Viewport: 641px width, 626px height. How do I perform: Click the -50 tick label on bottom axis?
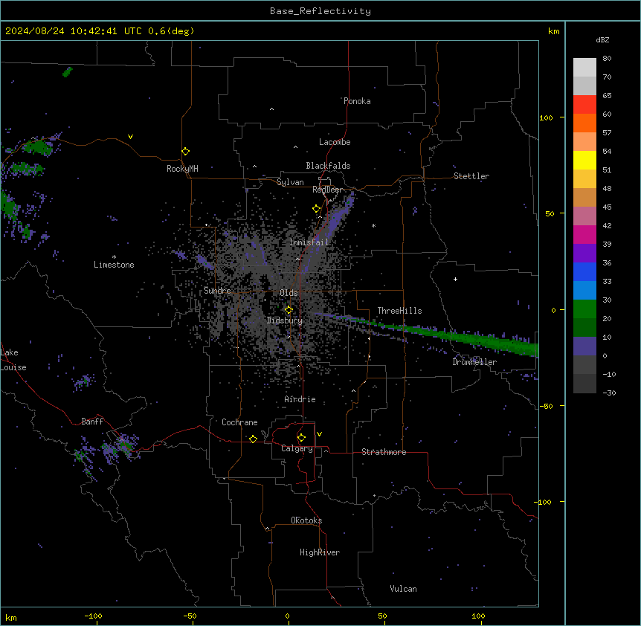click(x=190, y=616)
